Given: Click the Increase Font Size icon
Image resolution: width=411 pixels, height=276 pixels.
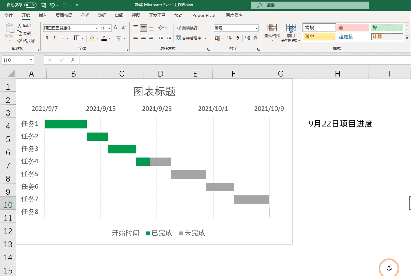Looking at the screenshot, I should point(116,28).
